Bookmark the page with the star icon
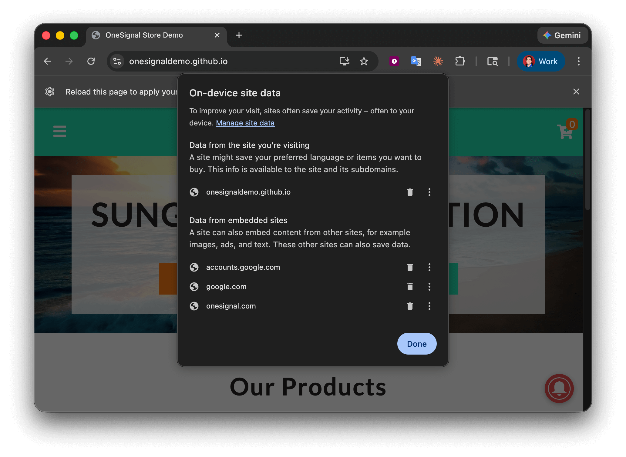Screen dimensions: 626x457 pyautogui.click(x=364, y=61)
